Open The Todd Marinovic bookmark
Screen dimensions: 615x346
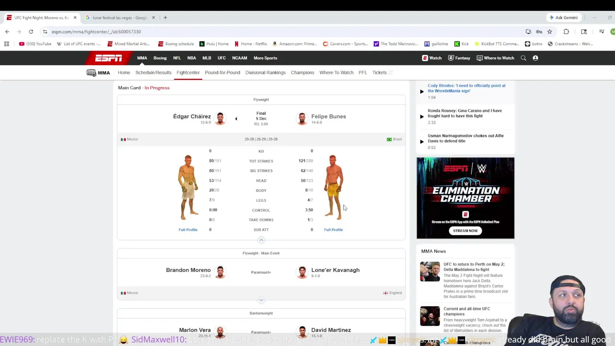pos(396,44)
